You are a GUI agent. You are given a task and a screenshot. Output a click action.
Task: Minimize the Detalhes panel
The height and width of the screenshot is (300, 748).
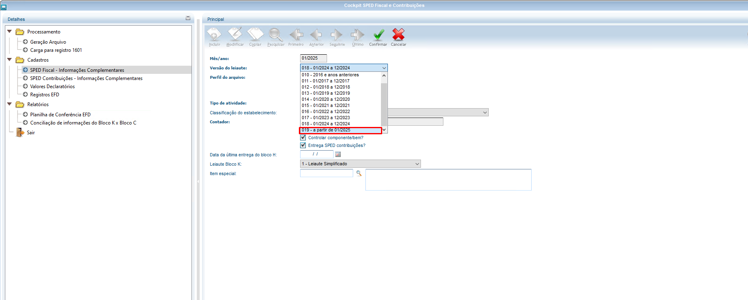pyautogui.click(x=188, y=18)
